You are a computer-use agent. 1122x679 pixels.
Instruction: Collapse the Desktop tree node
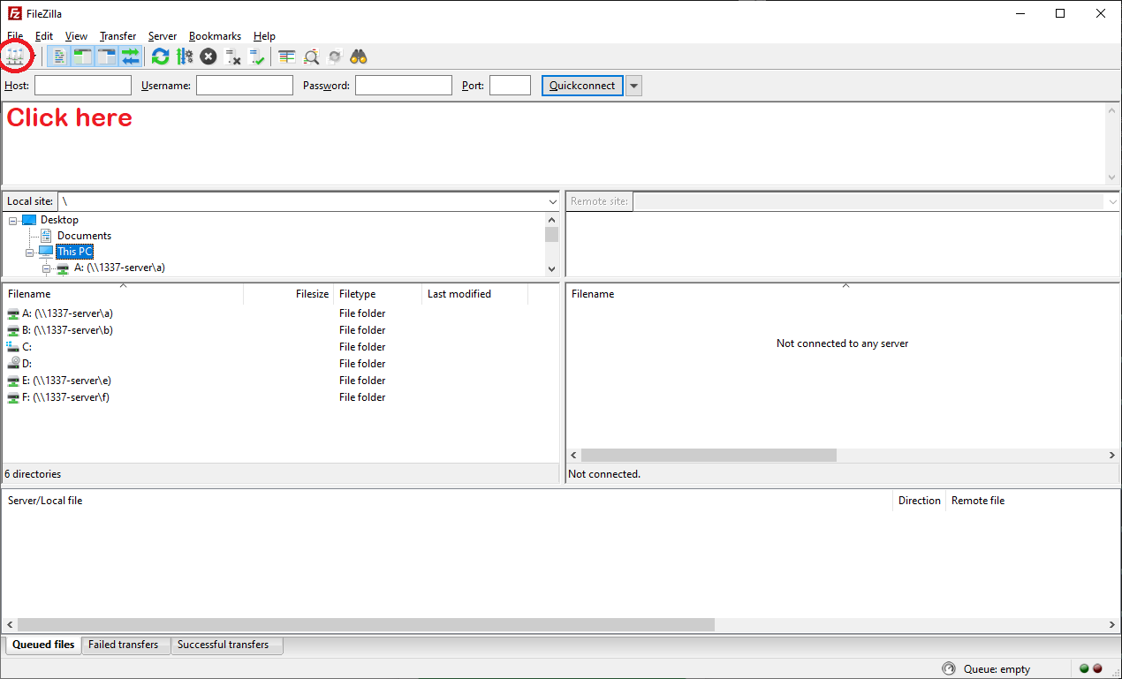(13, 220)
